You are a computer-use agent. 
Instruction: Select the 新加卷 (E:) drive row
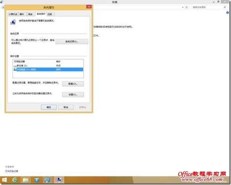[48, 65]
